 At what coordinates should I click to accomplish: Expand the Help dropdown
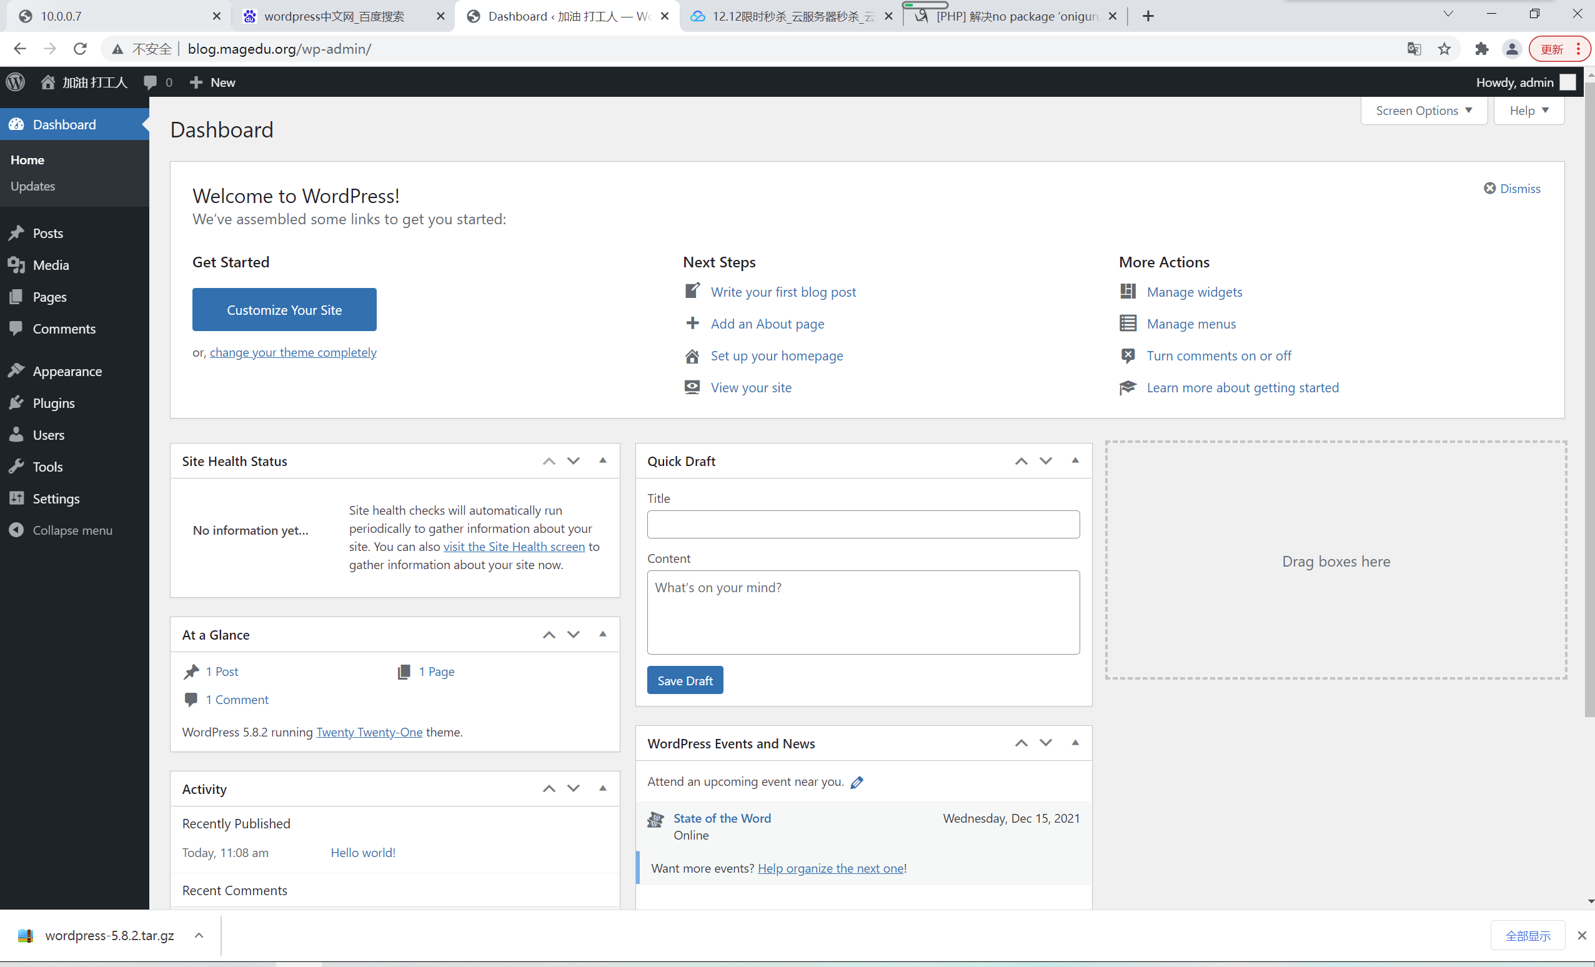tap(1529, 111)
